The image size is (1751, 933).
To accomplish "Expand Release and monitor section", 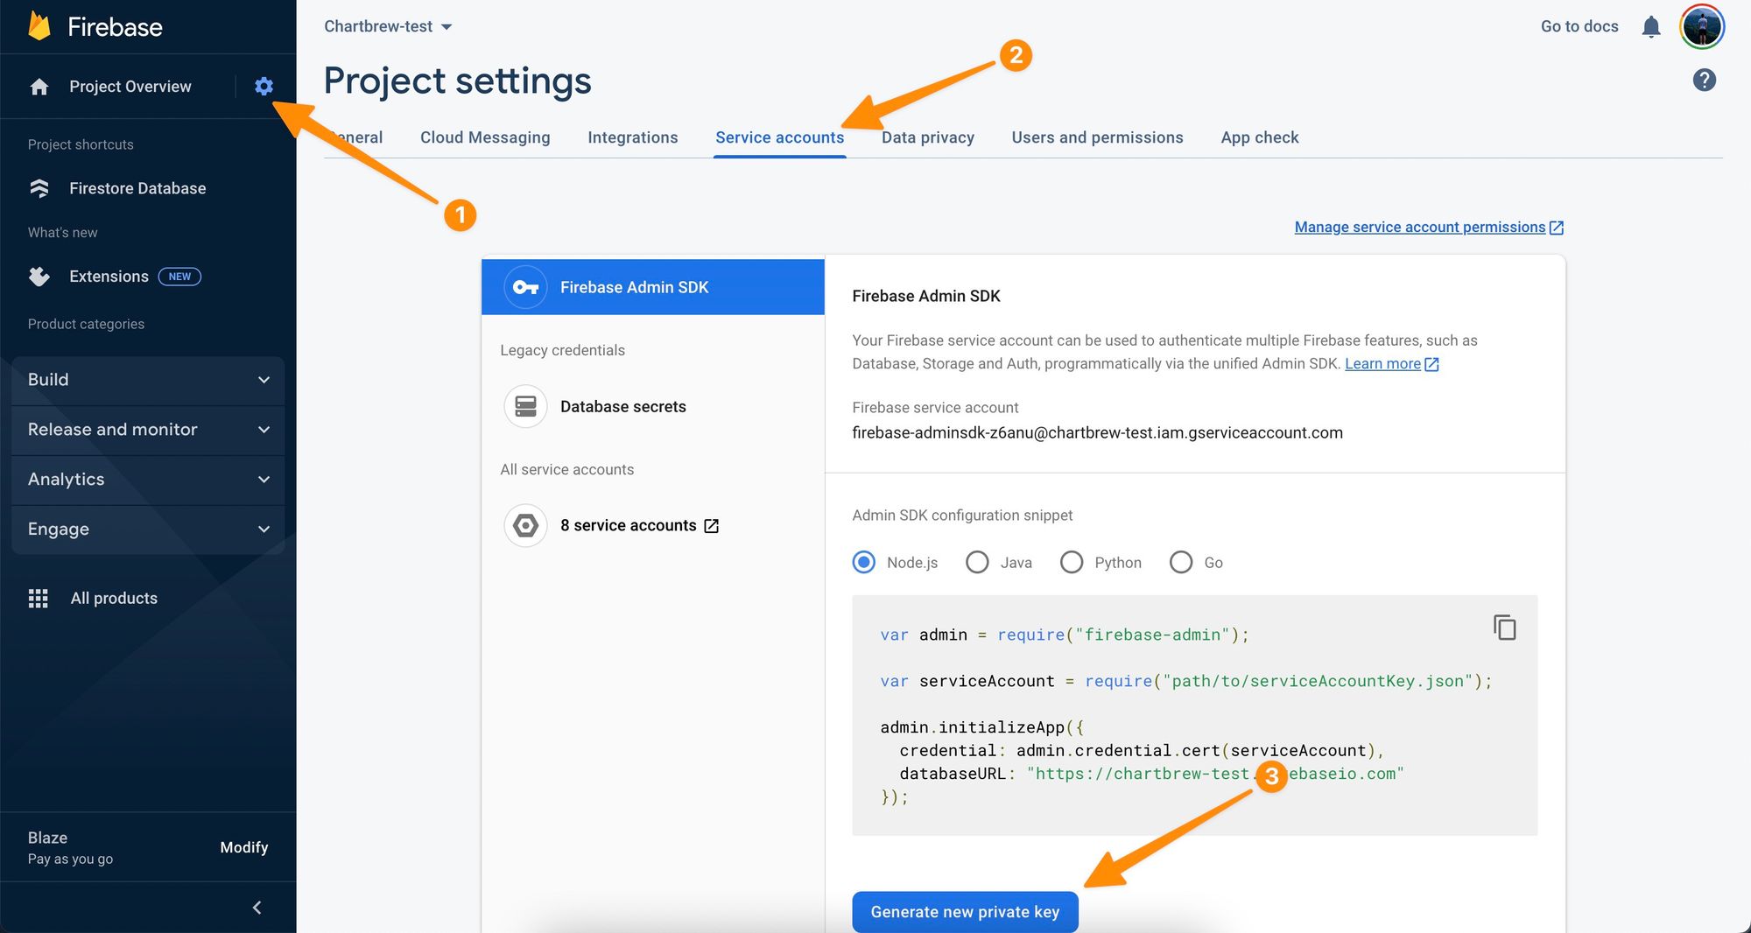I will pyautogui.click(x=148, y=430).
